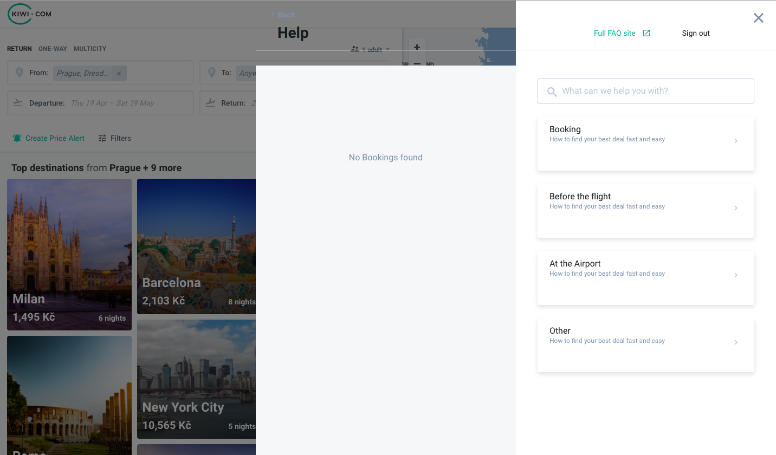Click the departure airplane takeoff icon

pos(18,102)
